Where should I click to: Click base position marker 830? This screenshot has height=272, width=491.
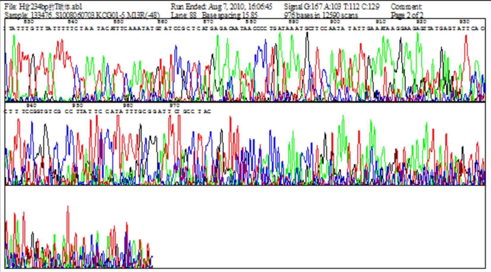pyautogui.click(x=29, y=22)
